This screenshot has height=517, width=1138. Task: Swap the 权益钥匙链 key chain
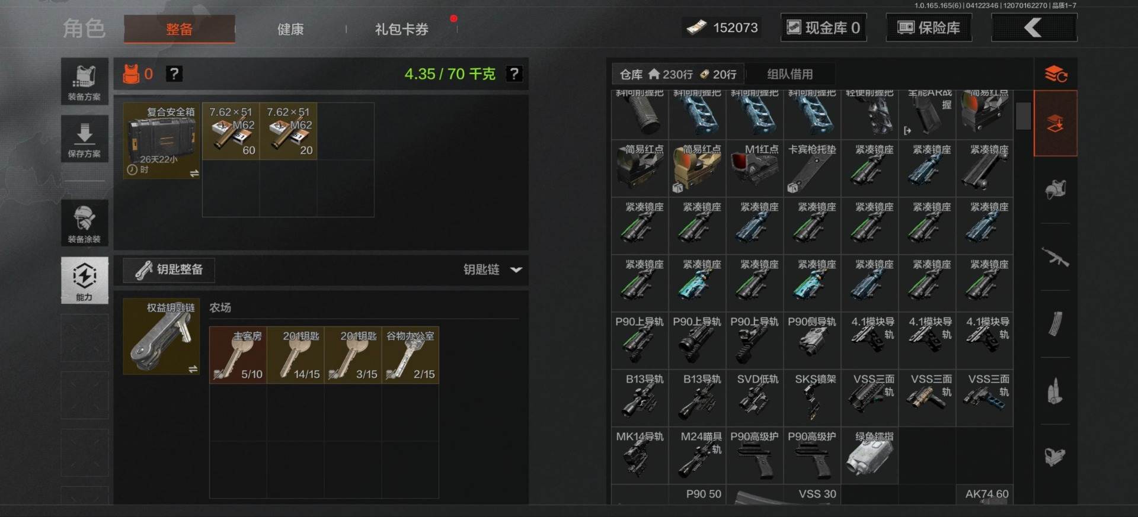click(193, 369)
